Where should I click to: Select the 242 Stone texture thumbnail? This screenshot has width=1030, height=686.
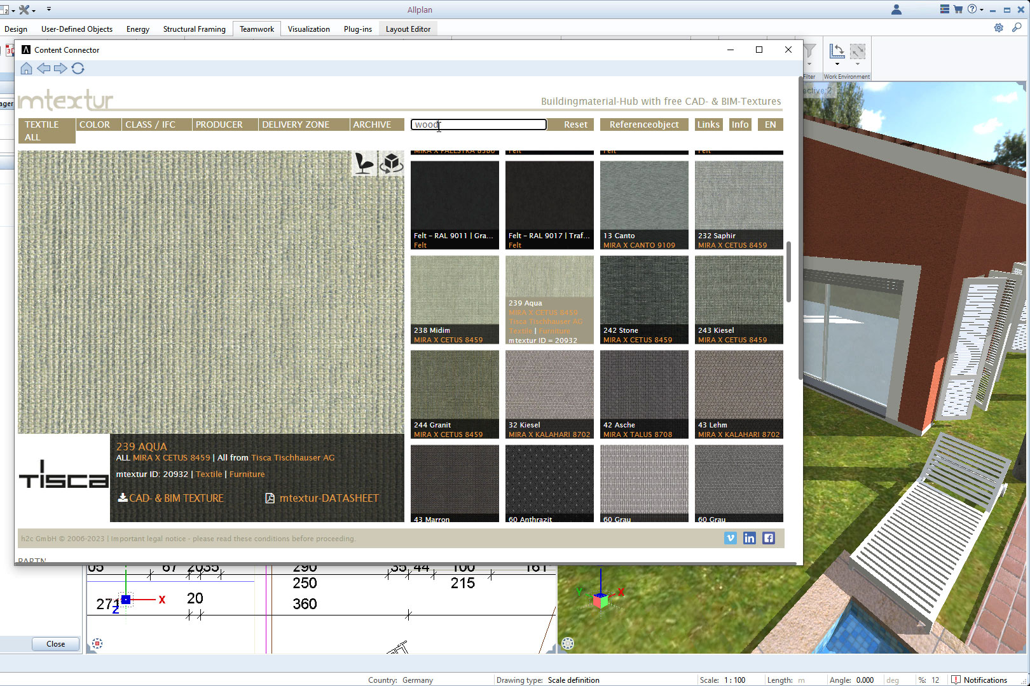(644, 299)
